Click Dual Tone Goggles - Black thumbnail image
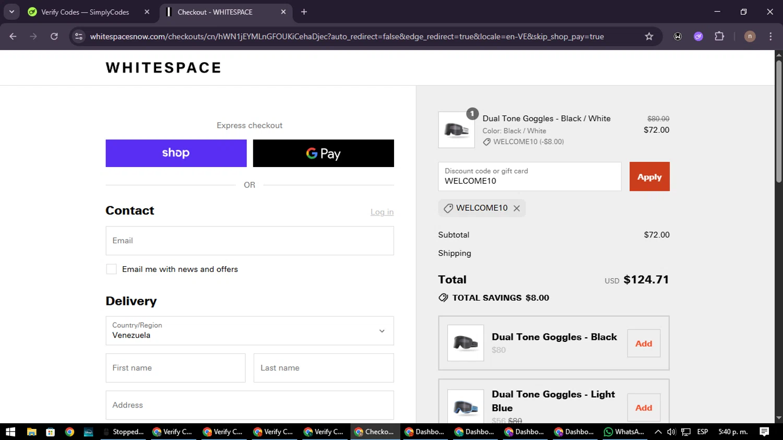Screen dimensions: 783x440 point(466,343)
